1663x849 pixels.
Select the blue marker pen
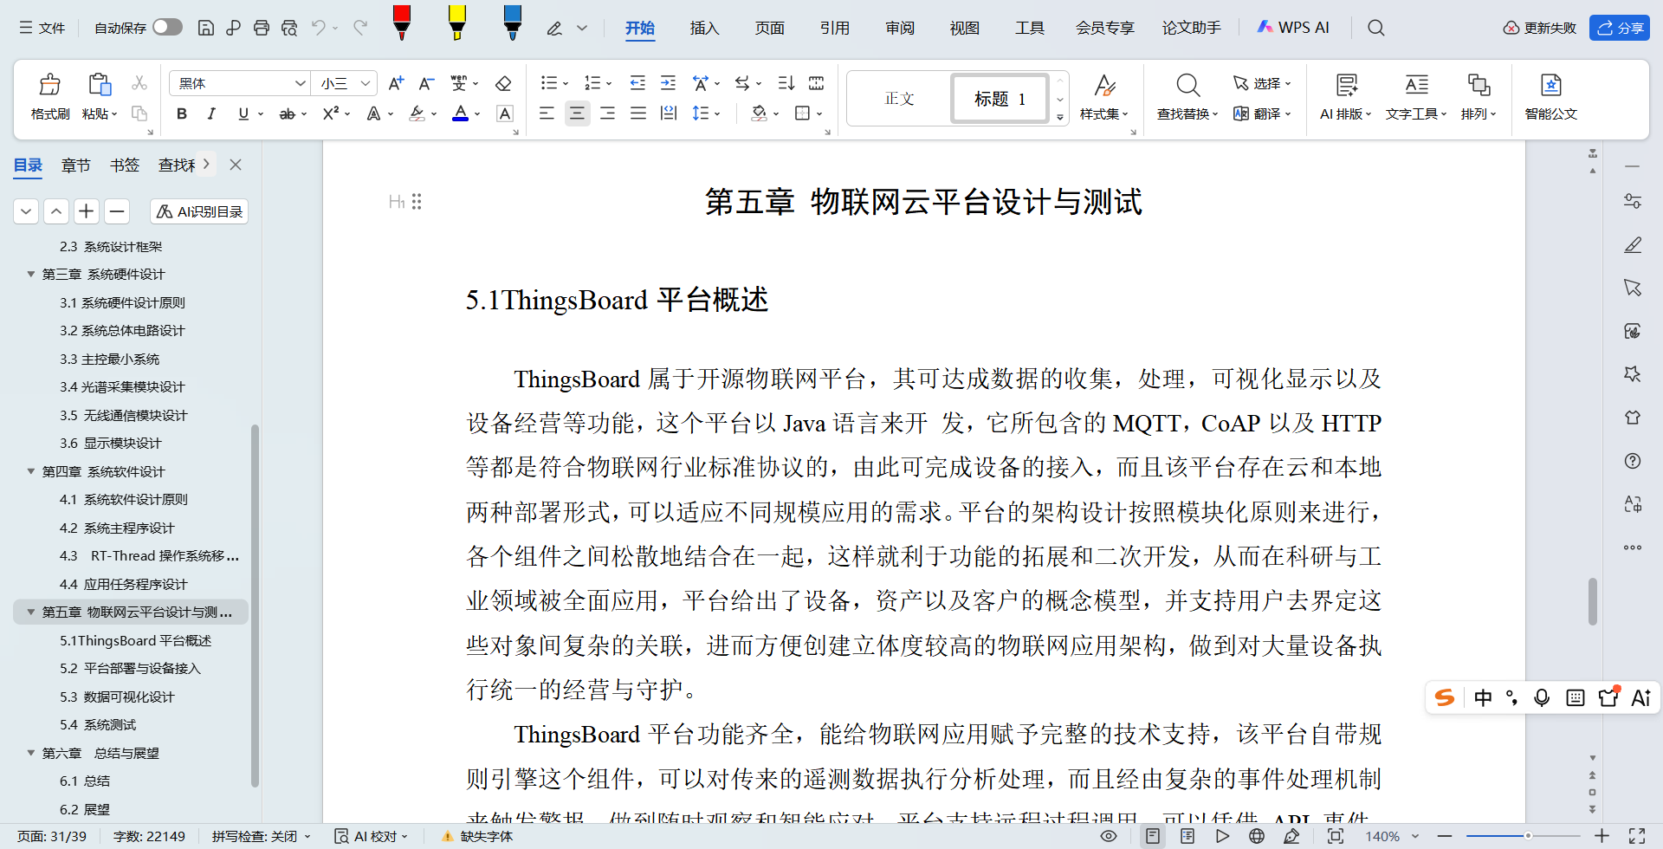tap(512, 22)
